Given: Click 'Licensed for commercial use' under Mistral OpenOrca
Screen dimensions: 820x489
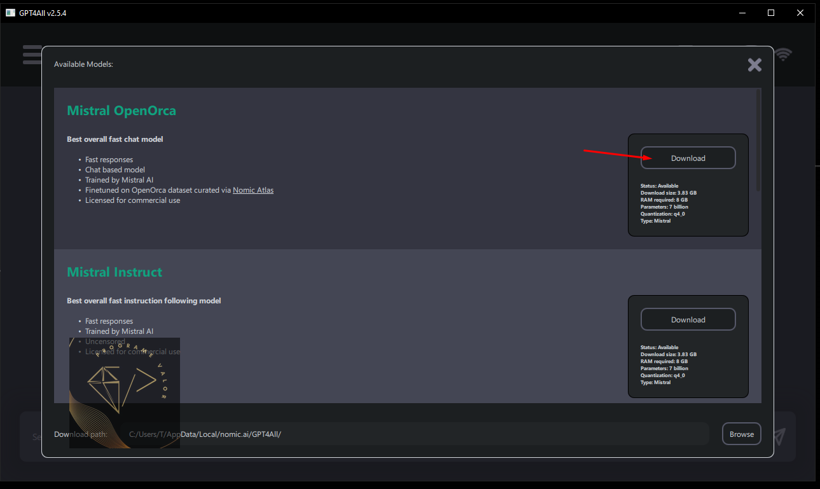Looking at the screenshot, I should click(x=133, y=200).
